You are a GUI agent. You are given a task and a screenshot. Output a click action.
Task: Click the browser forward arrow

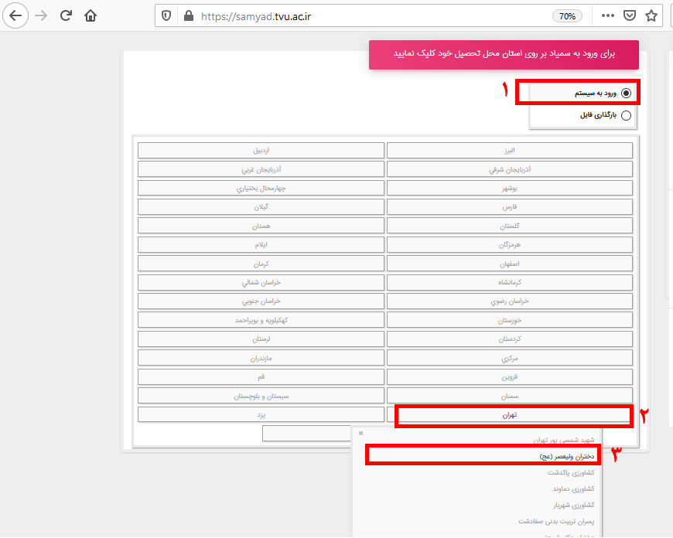(x=41, y=16)
